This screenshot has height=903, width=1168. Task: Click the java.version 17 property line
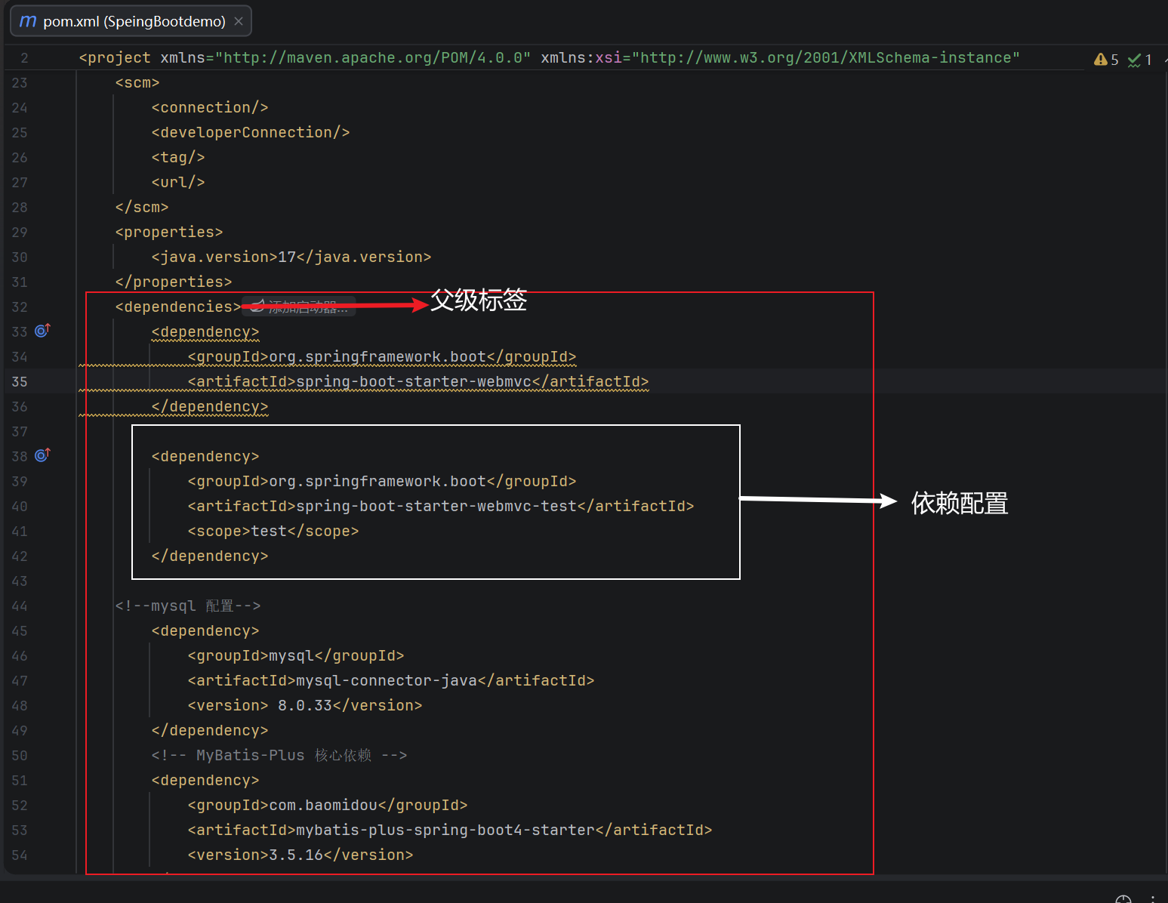point(291,257)
